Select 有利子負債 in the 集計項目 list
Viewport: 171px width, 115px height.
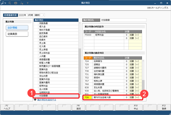click(56, 30)
